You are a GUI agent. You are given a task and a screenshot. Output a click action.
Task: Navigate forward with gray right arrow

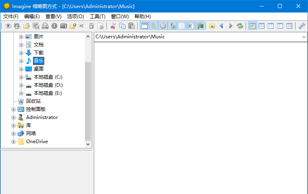(231, 26)
